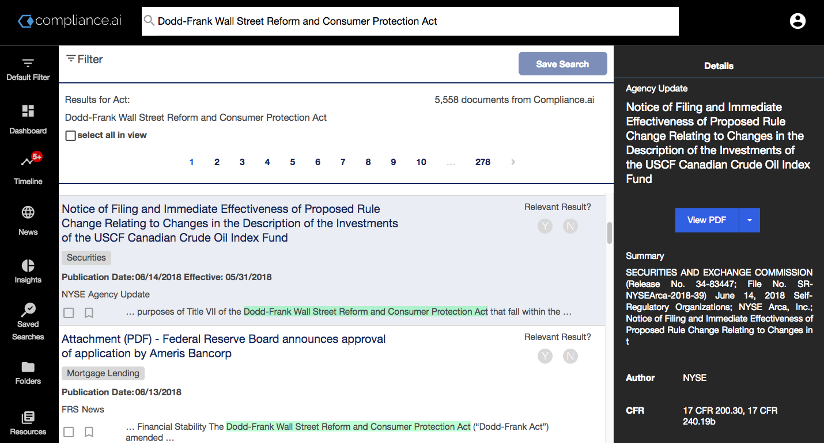Go to results page 10
824x443 pixels.
point(421,162)
